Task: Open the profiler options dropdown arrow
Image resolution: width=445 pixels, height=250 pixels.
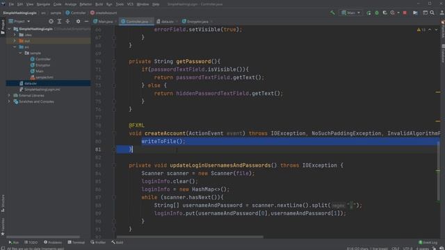Action: click(398, 12)
